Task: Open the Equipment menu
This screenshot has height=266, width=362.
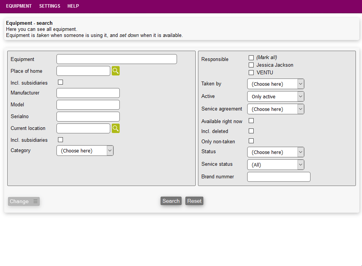Action: [x=19, y=6]
